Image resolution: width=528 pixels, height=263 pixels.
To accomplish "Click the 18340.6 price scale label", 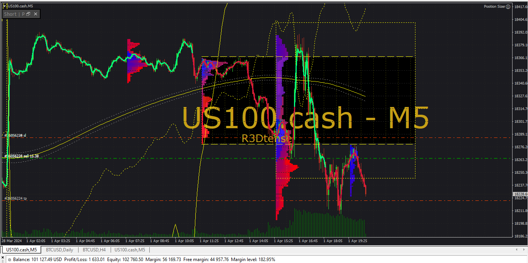I will (x=521, y=83).
